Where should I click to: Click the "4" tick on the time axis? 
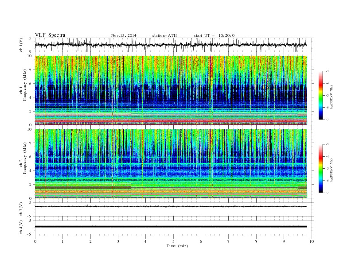tap(146, 241)
